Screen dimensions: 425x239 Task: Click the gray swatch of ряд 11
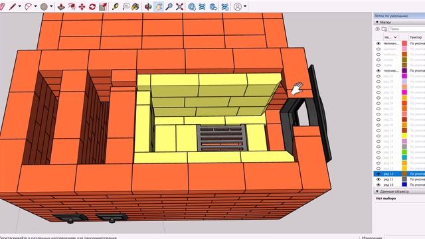pos(404,179)
